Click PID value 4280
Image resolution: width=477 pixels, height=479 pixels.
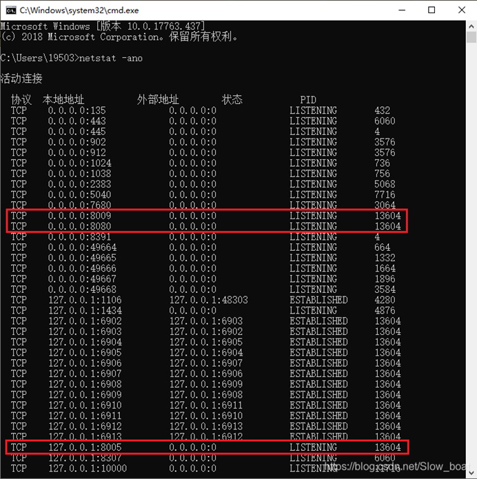[385, 300]
